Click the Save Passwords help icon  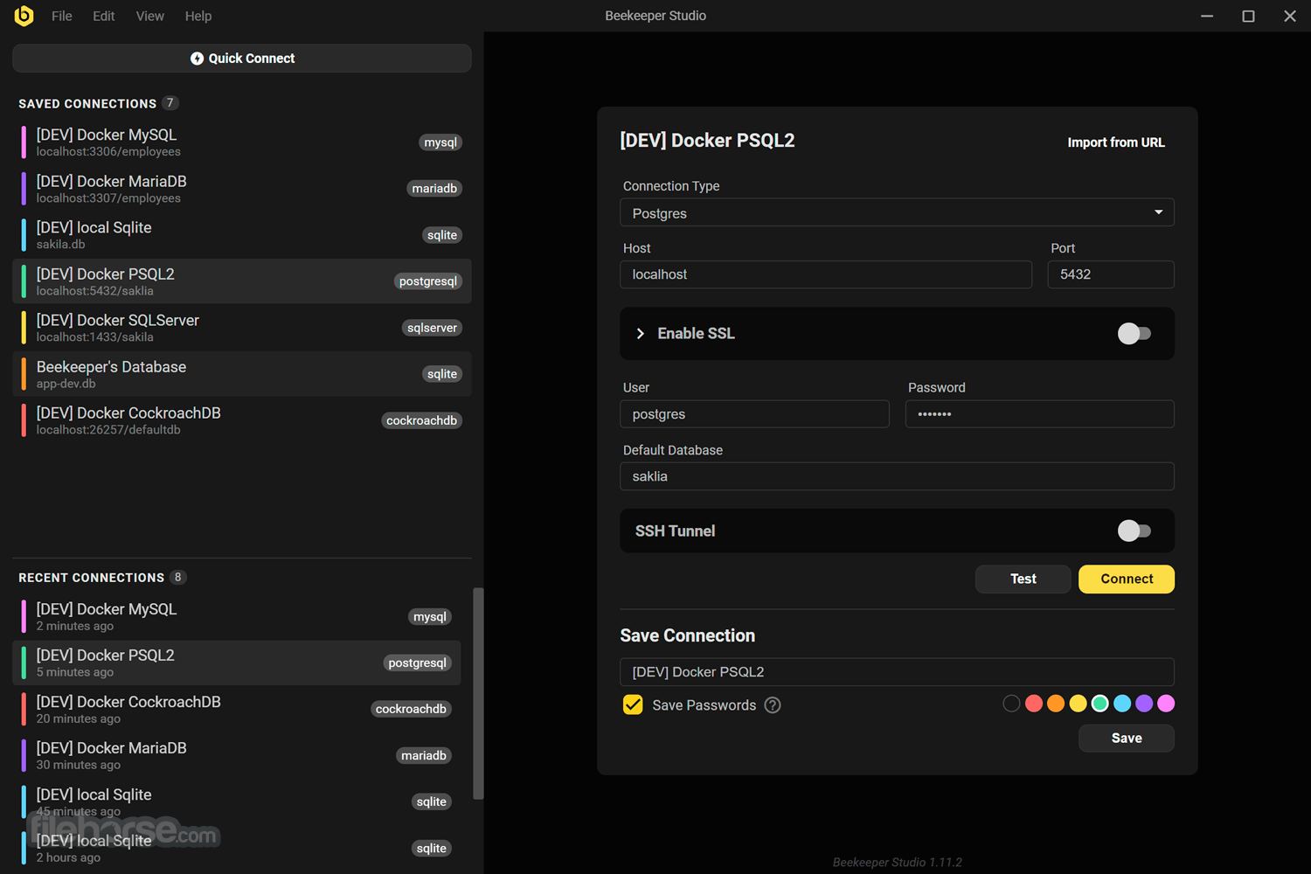coord(773,705)
